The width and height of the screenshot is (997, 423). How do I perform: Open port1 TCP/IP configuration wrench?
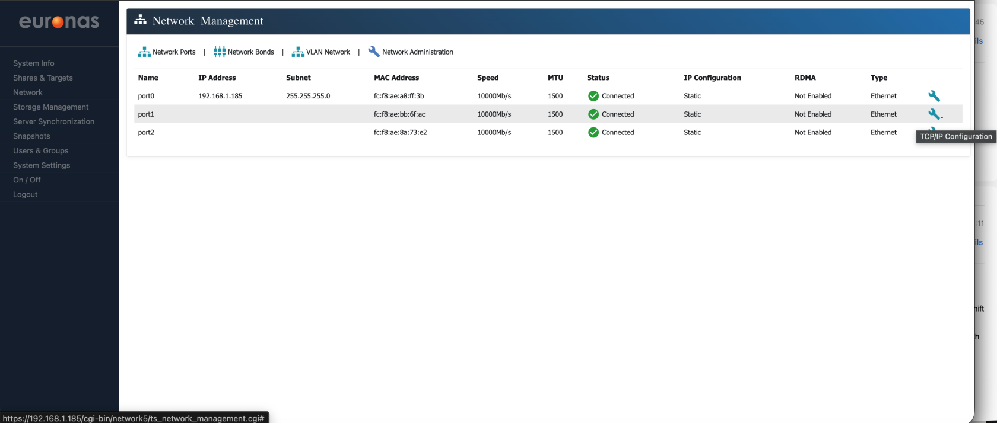point(934,114)
